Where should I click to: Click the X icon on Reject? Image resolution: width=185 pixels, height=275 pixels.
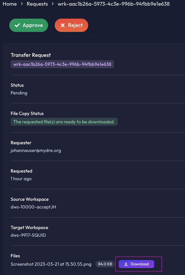pos(63,25)
